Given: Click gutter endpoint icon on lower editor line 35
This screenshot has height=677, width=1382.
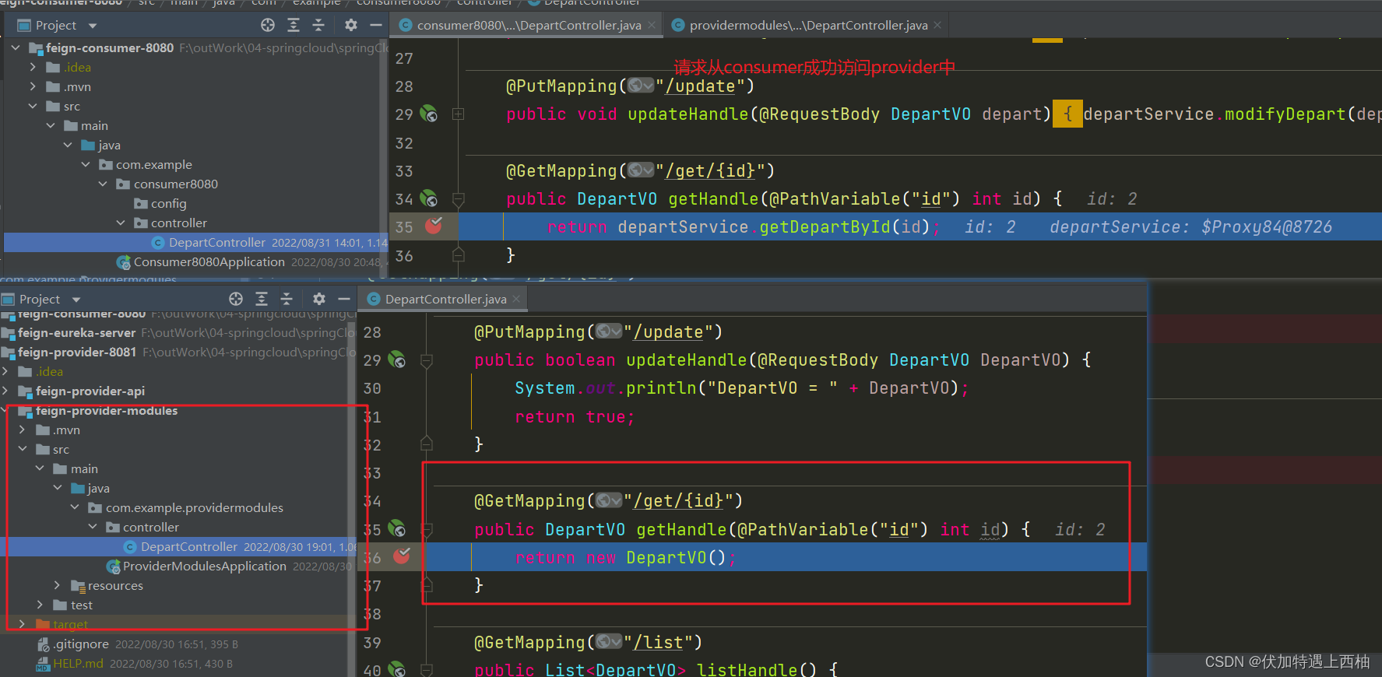Looking at the screenshot, I should pos(397,529).
